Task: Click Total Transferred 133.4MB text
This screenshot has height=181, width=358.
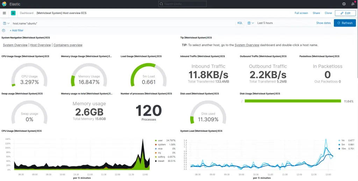Action: coord(208,81)
